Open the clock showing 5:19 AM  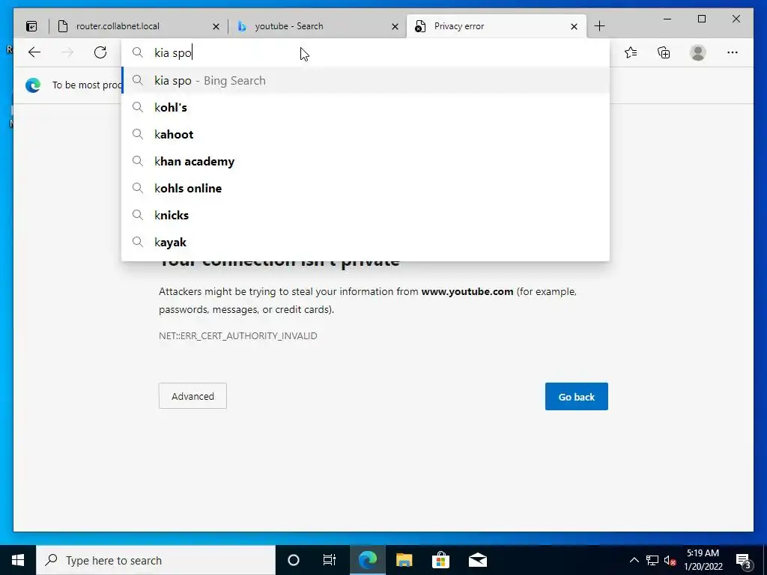[703, 560]
